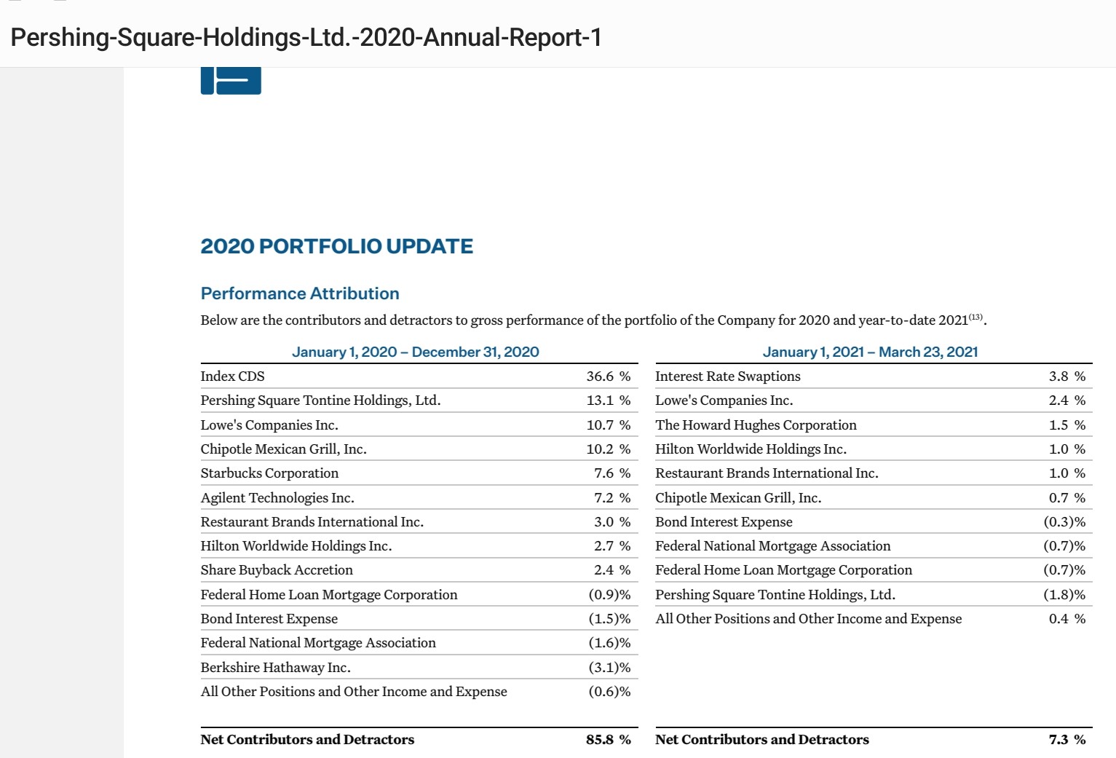
Task: Select "Hilton Worldwide Holdings Inc." in the 2021 table
Action: coord(751,449)
